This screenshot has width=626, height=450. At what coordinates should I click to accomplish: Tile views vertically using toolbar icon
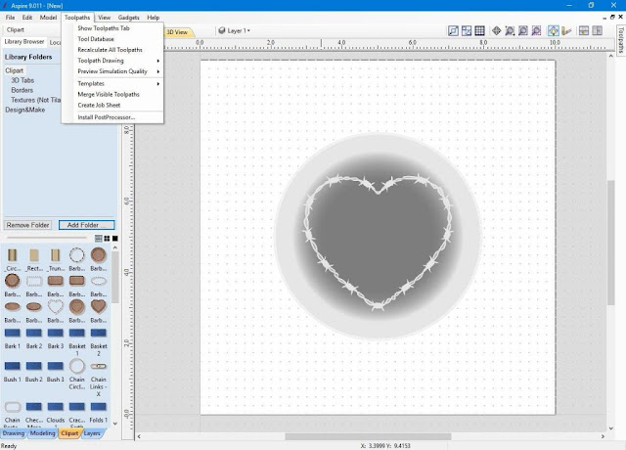click(x=598, y=30)
